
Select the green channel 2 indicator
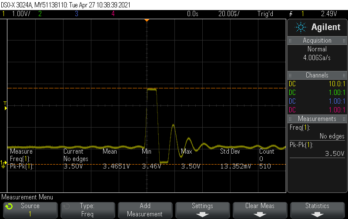(x=40, y=14)
